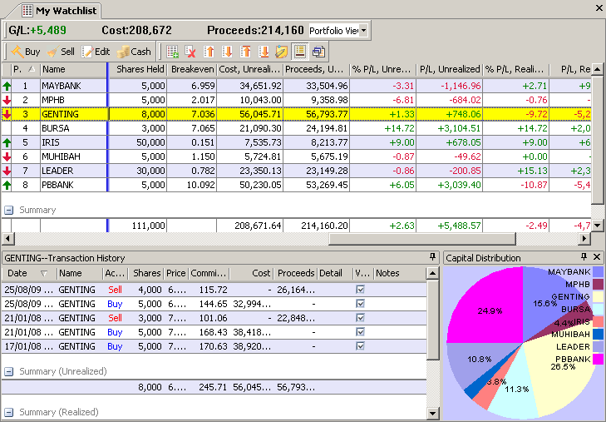
Task: Close the Capital Distribution panel
Action: (597, 257)
